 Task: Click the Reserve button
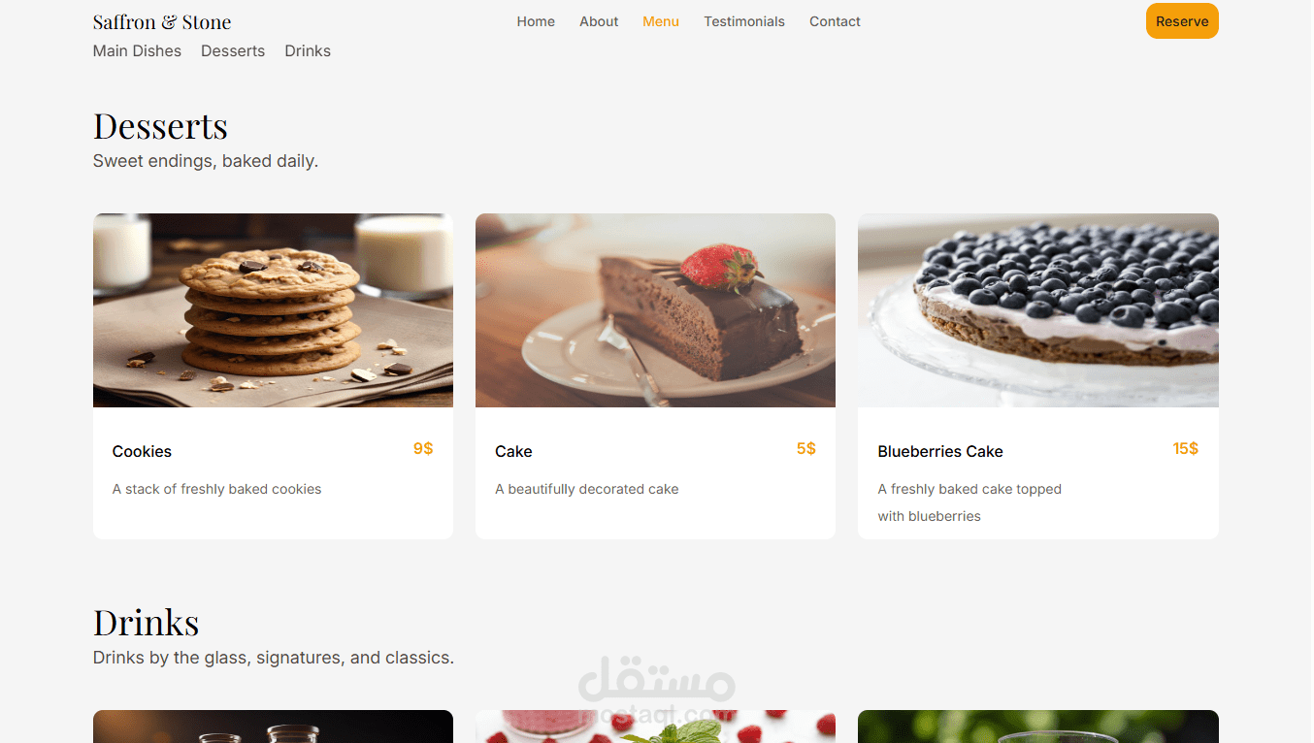(x=1181, y=21)
